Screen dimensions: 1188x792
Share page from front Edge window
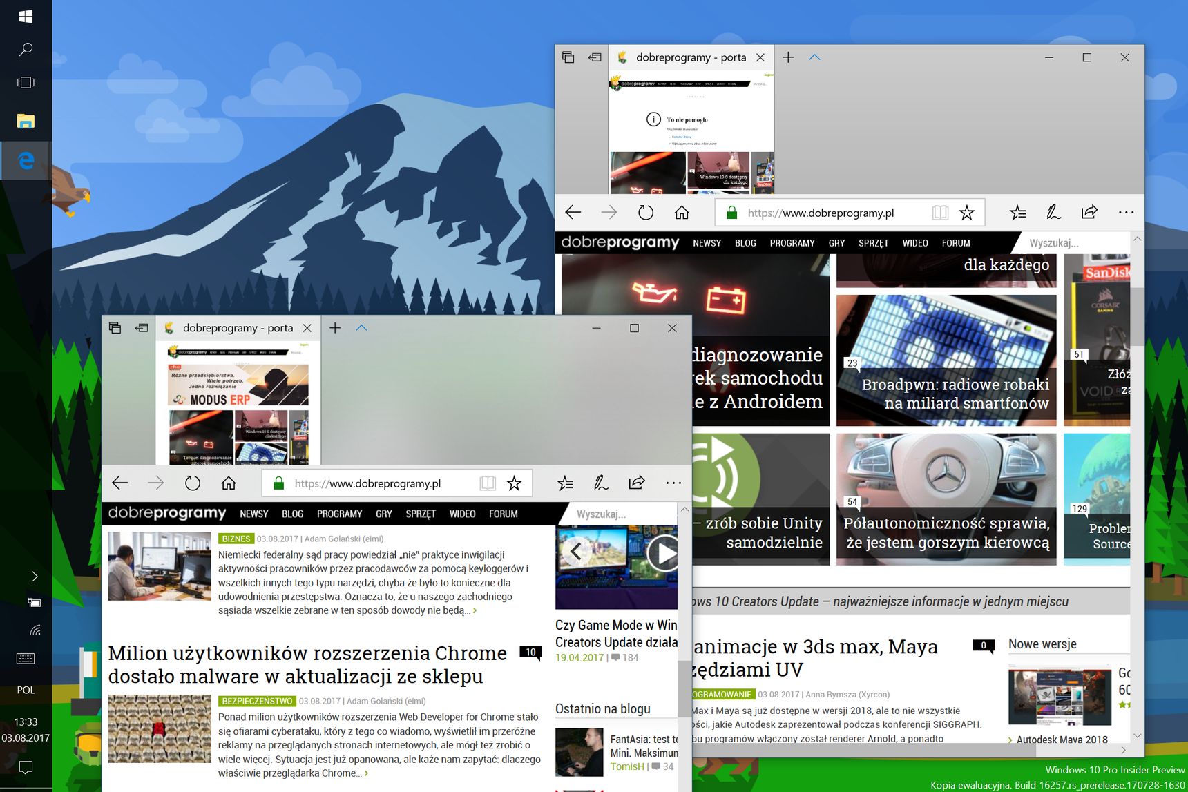637,483
